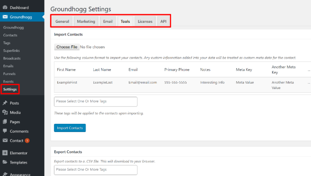This screenshot has width=311, height=176.
Task: Switch to the General tab
Action: 62,21
